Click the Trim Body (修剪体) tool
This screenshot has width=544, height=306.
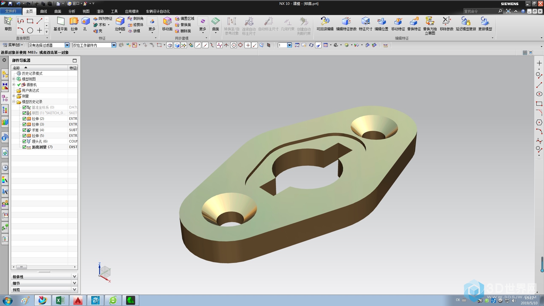point(135,25)
